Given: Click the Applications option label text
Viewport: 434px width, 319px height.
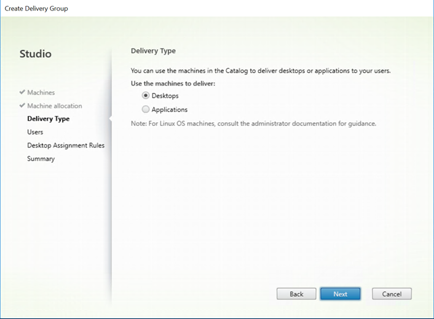Looking at the screenshot, I should [170, 109].
